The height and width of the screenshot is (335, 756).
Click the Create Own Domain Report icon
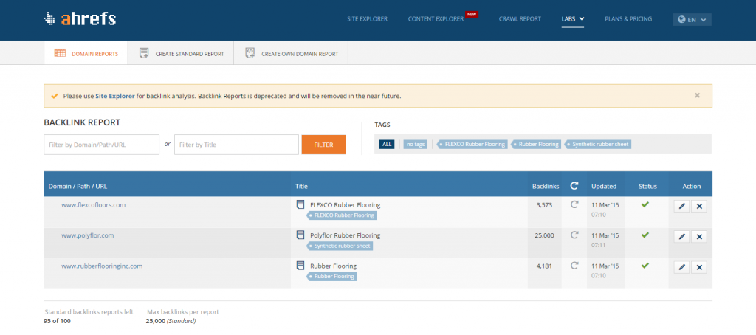pos(250,53)
